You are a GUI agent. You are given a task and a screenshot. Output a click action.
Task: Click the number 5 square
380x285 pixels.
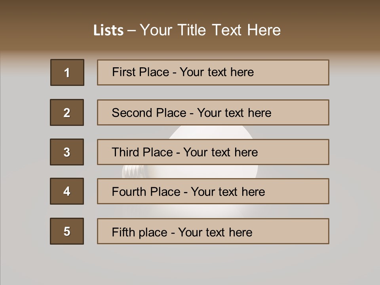pos(67,231)
